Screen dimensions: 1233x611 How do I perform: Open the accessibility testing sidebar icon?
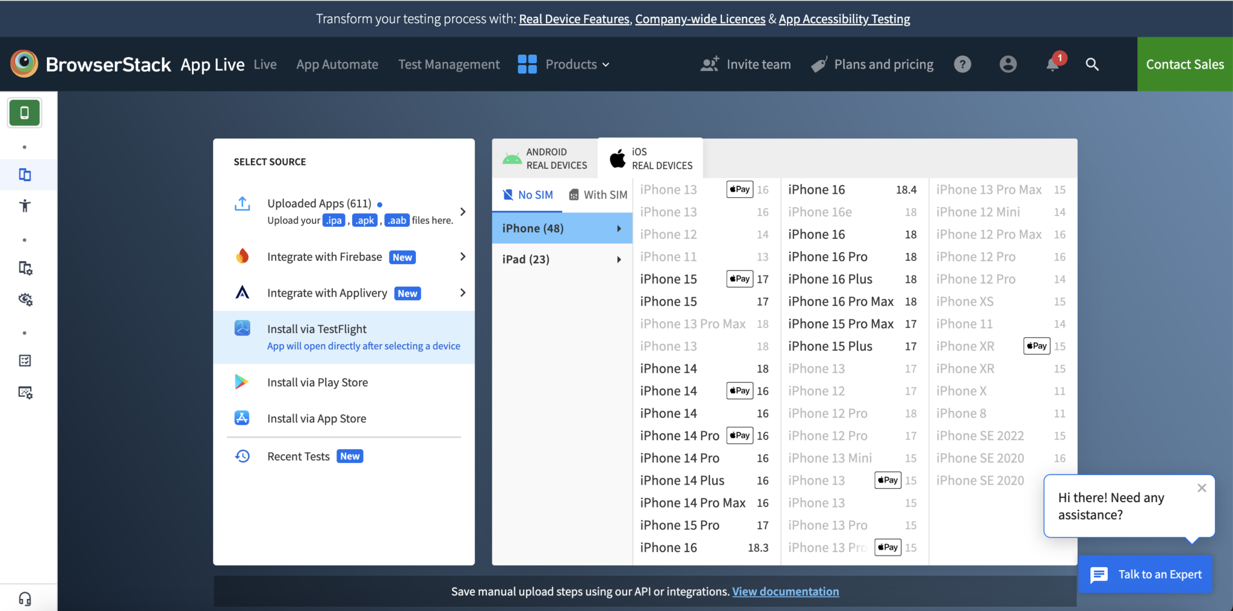click(x=24, y=205)
